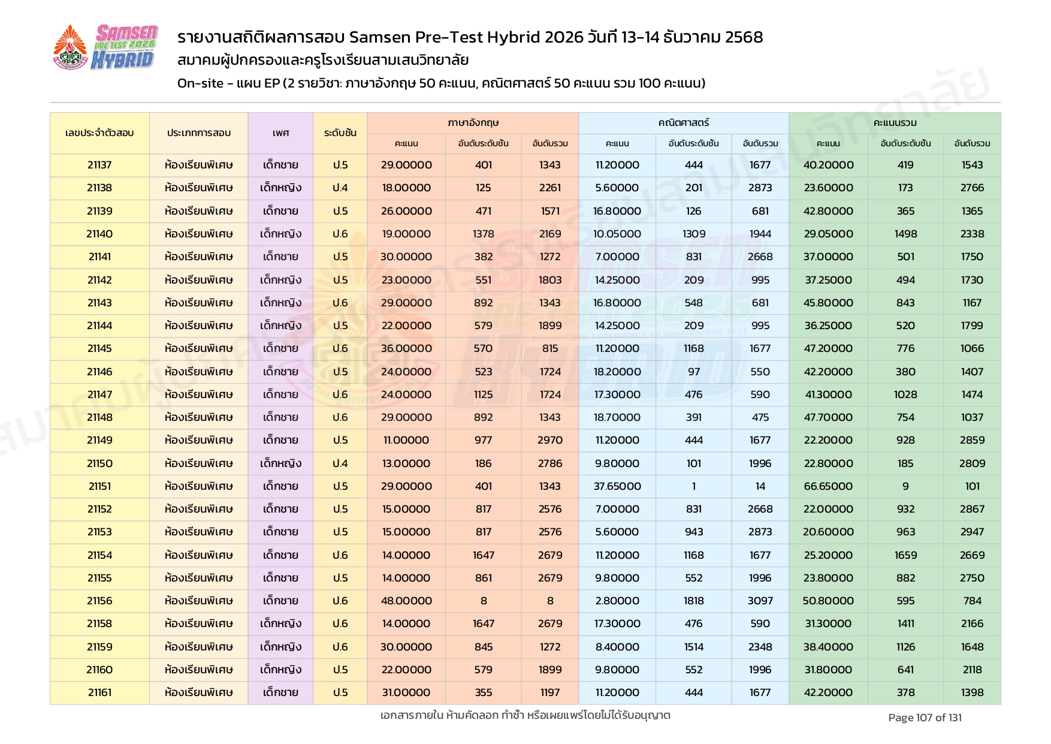Click exam ID 21156 cell
The height and width of the screenshot is (744, 1051).
click(x=99, y=601)
